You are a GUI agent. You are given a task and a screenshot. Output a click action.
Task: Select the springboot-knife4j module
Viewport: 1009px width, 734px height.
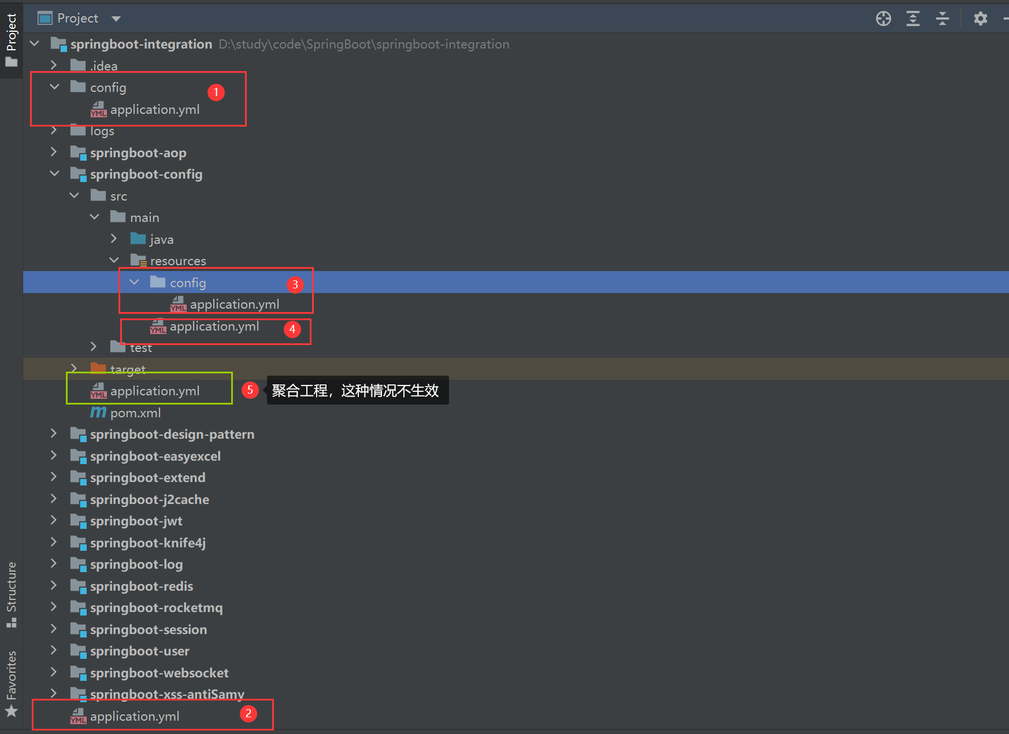148,543
